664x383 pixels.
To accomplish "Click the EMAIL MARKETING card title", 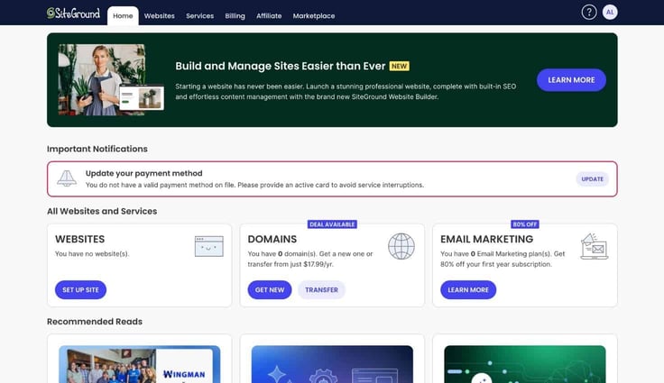I will click(486, 239).
